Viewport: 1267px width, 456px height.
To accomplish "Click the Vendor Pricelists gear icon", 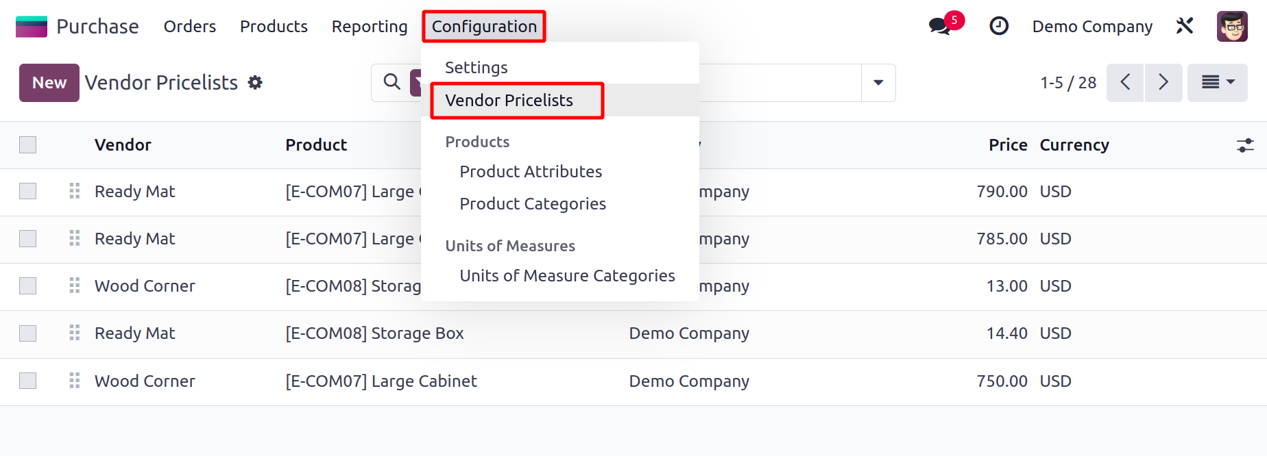I will (255, 83).
